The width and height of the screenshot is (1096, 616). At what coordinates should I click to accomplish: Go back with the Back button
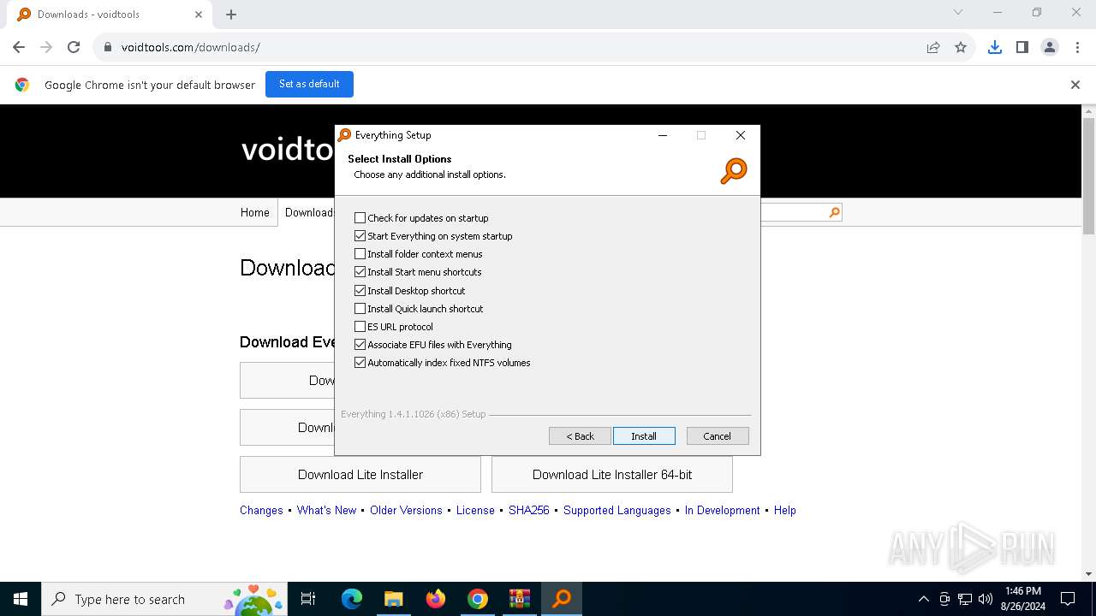580,436
